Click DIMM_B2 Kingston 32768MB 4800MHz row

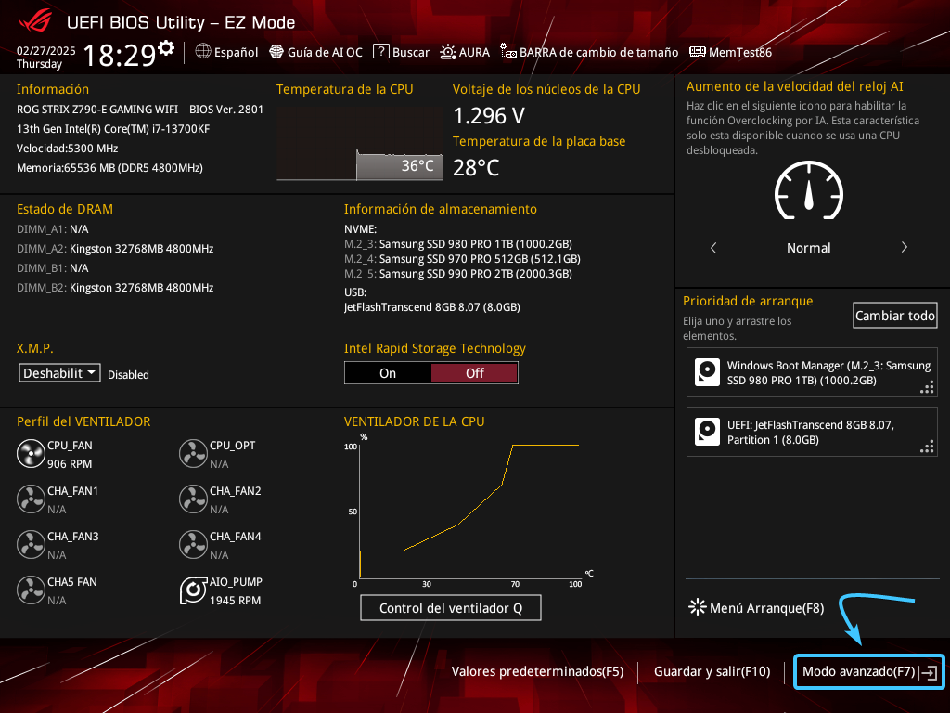(x=115, y=288)
